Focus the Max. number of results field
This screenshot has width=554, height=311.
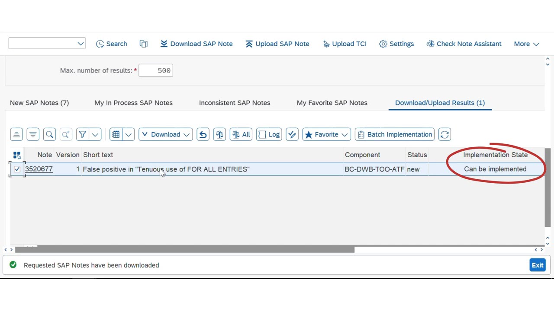[x=156, y=70]
